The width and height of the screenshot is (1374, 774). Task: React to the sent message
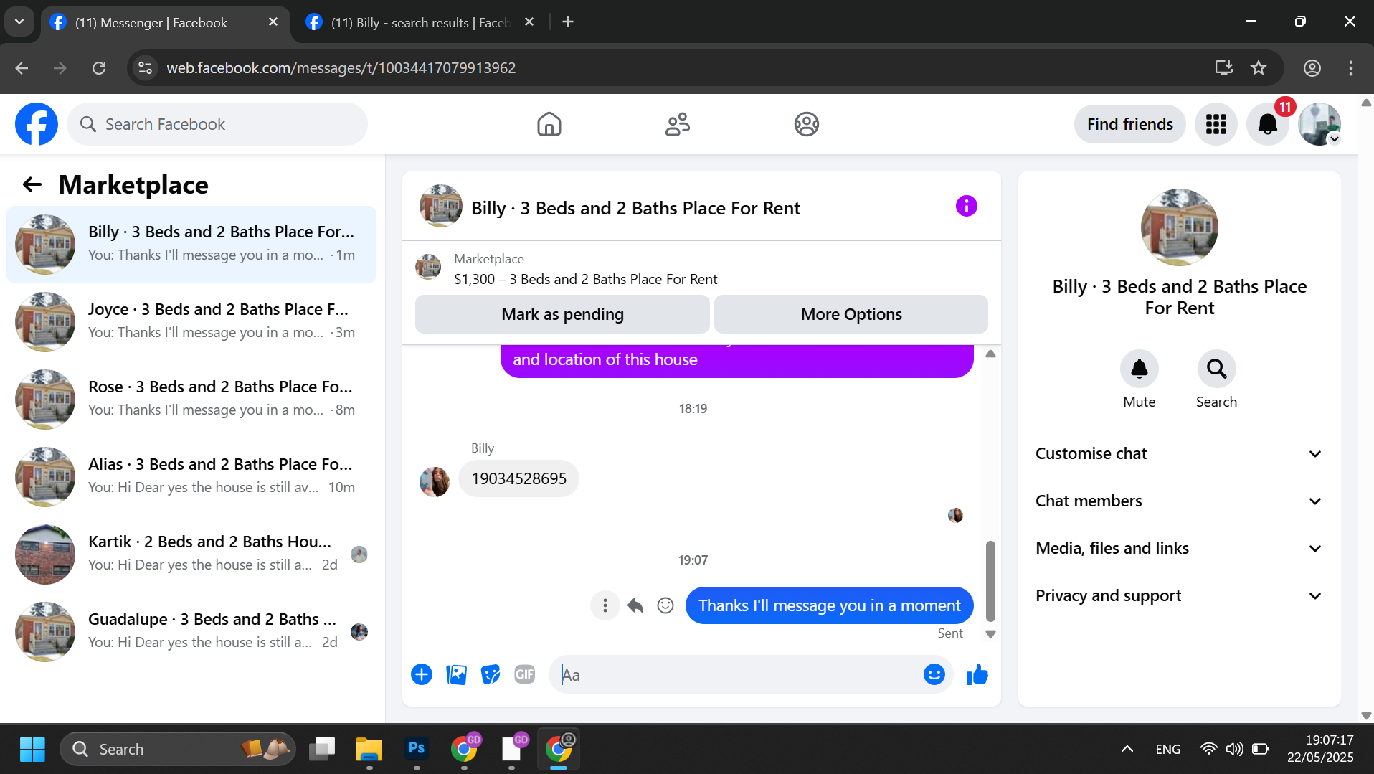(x=665, y=605)
